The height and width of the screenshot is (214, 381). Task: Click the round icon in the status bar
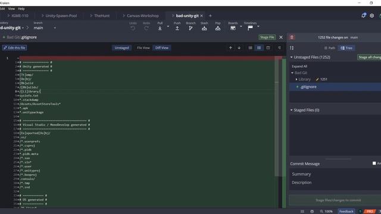pos(312,212)
